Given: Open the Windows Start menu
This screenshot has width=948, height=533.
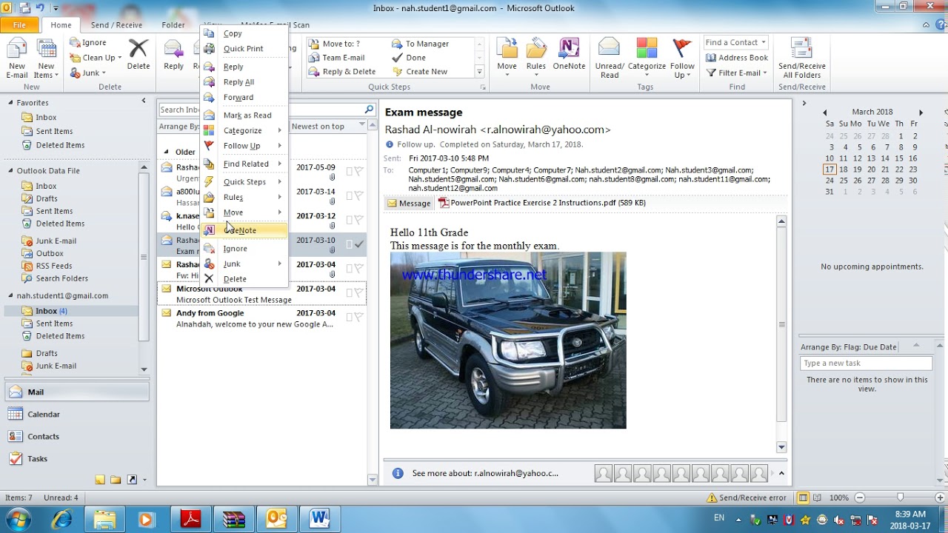Looking at the screenshot, I should coord(18,518).
